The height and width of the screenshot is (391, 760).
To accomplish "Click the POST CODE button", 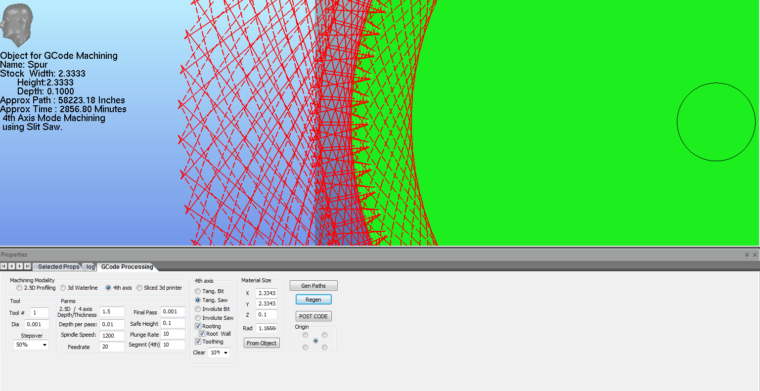I will 313,316.
